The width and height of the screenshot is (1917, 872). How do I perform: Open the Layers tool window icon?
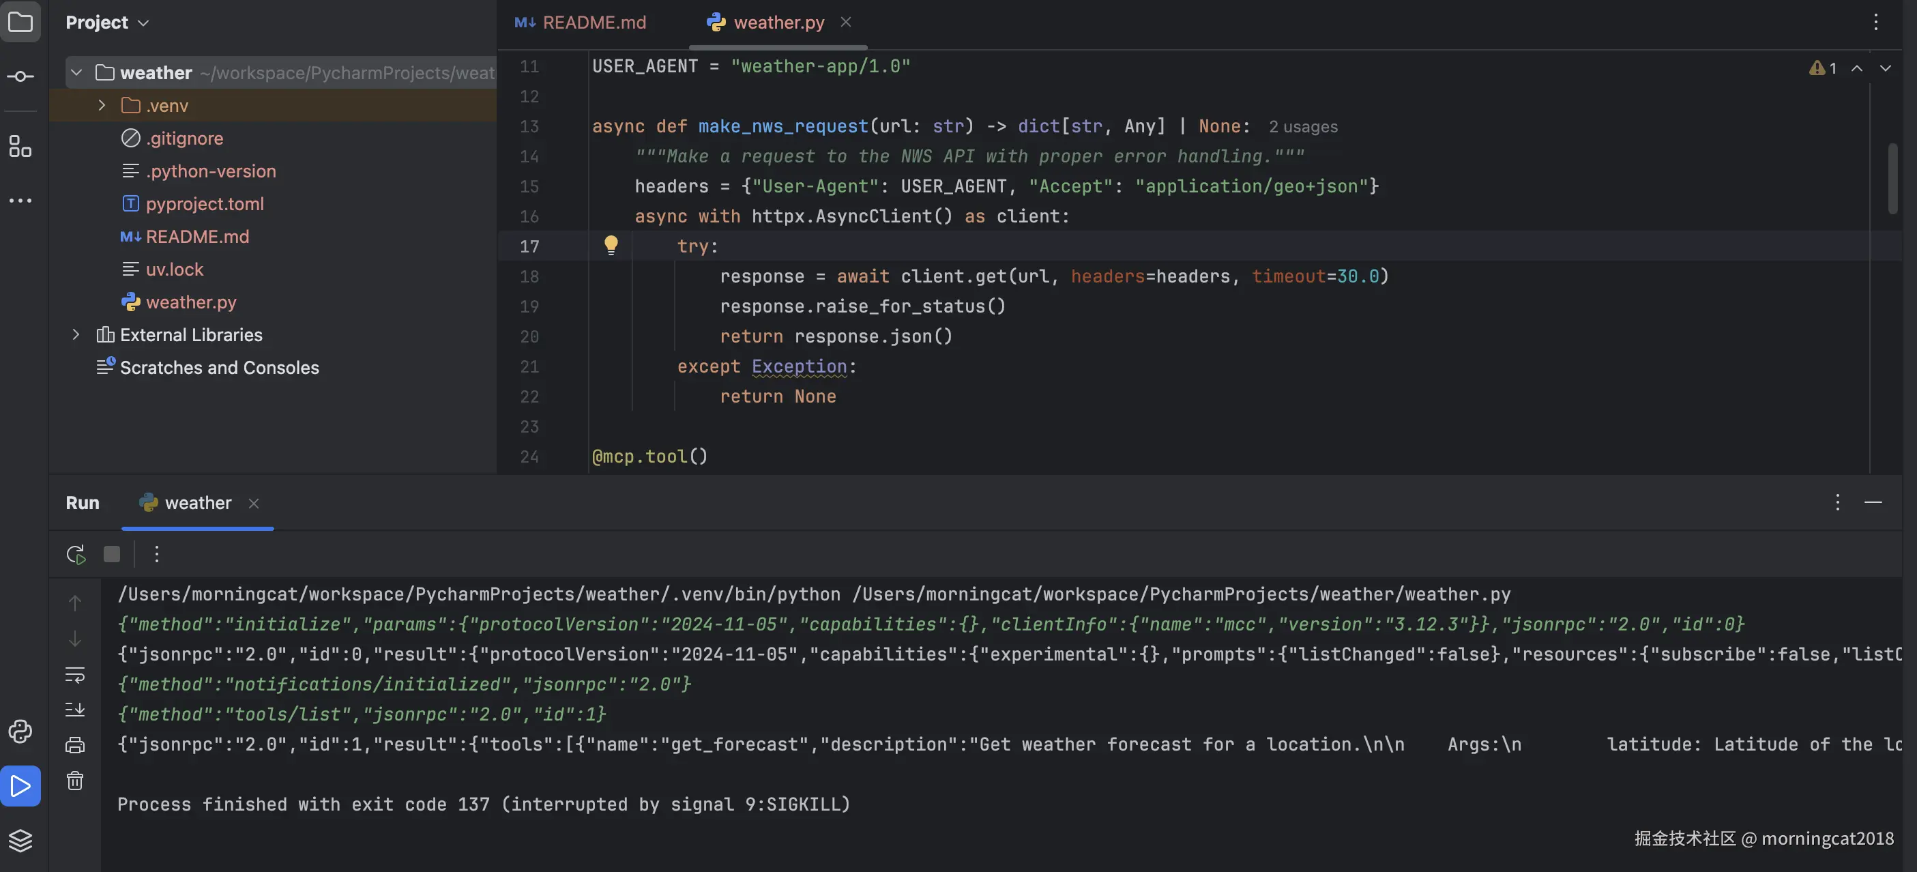[20, 840]
